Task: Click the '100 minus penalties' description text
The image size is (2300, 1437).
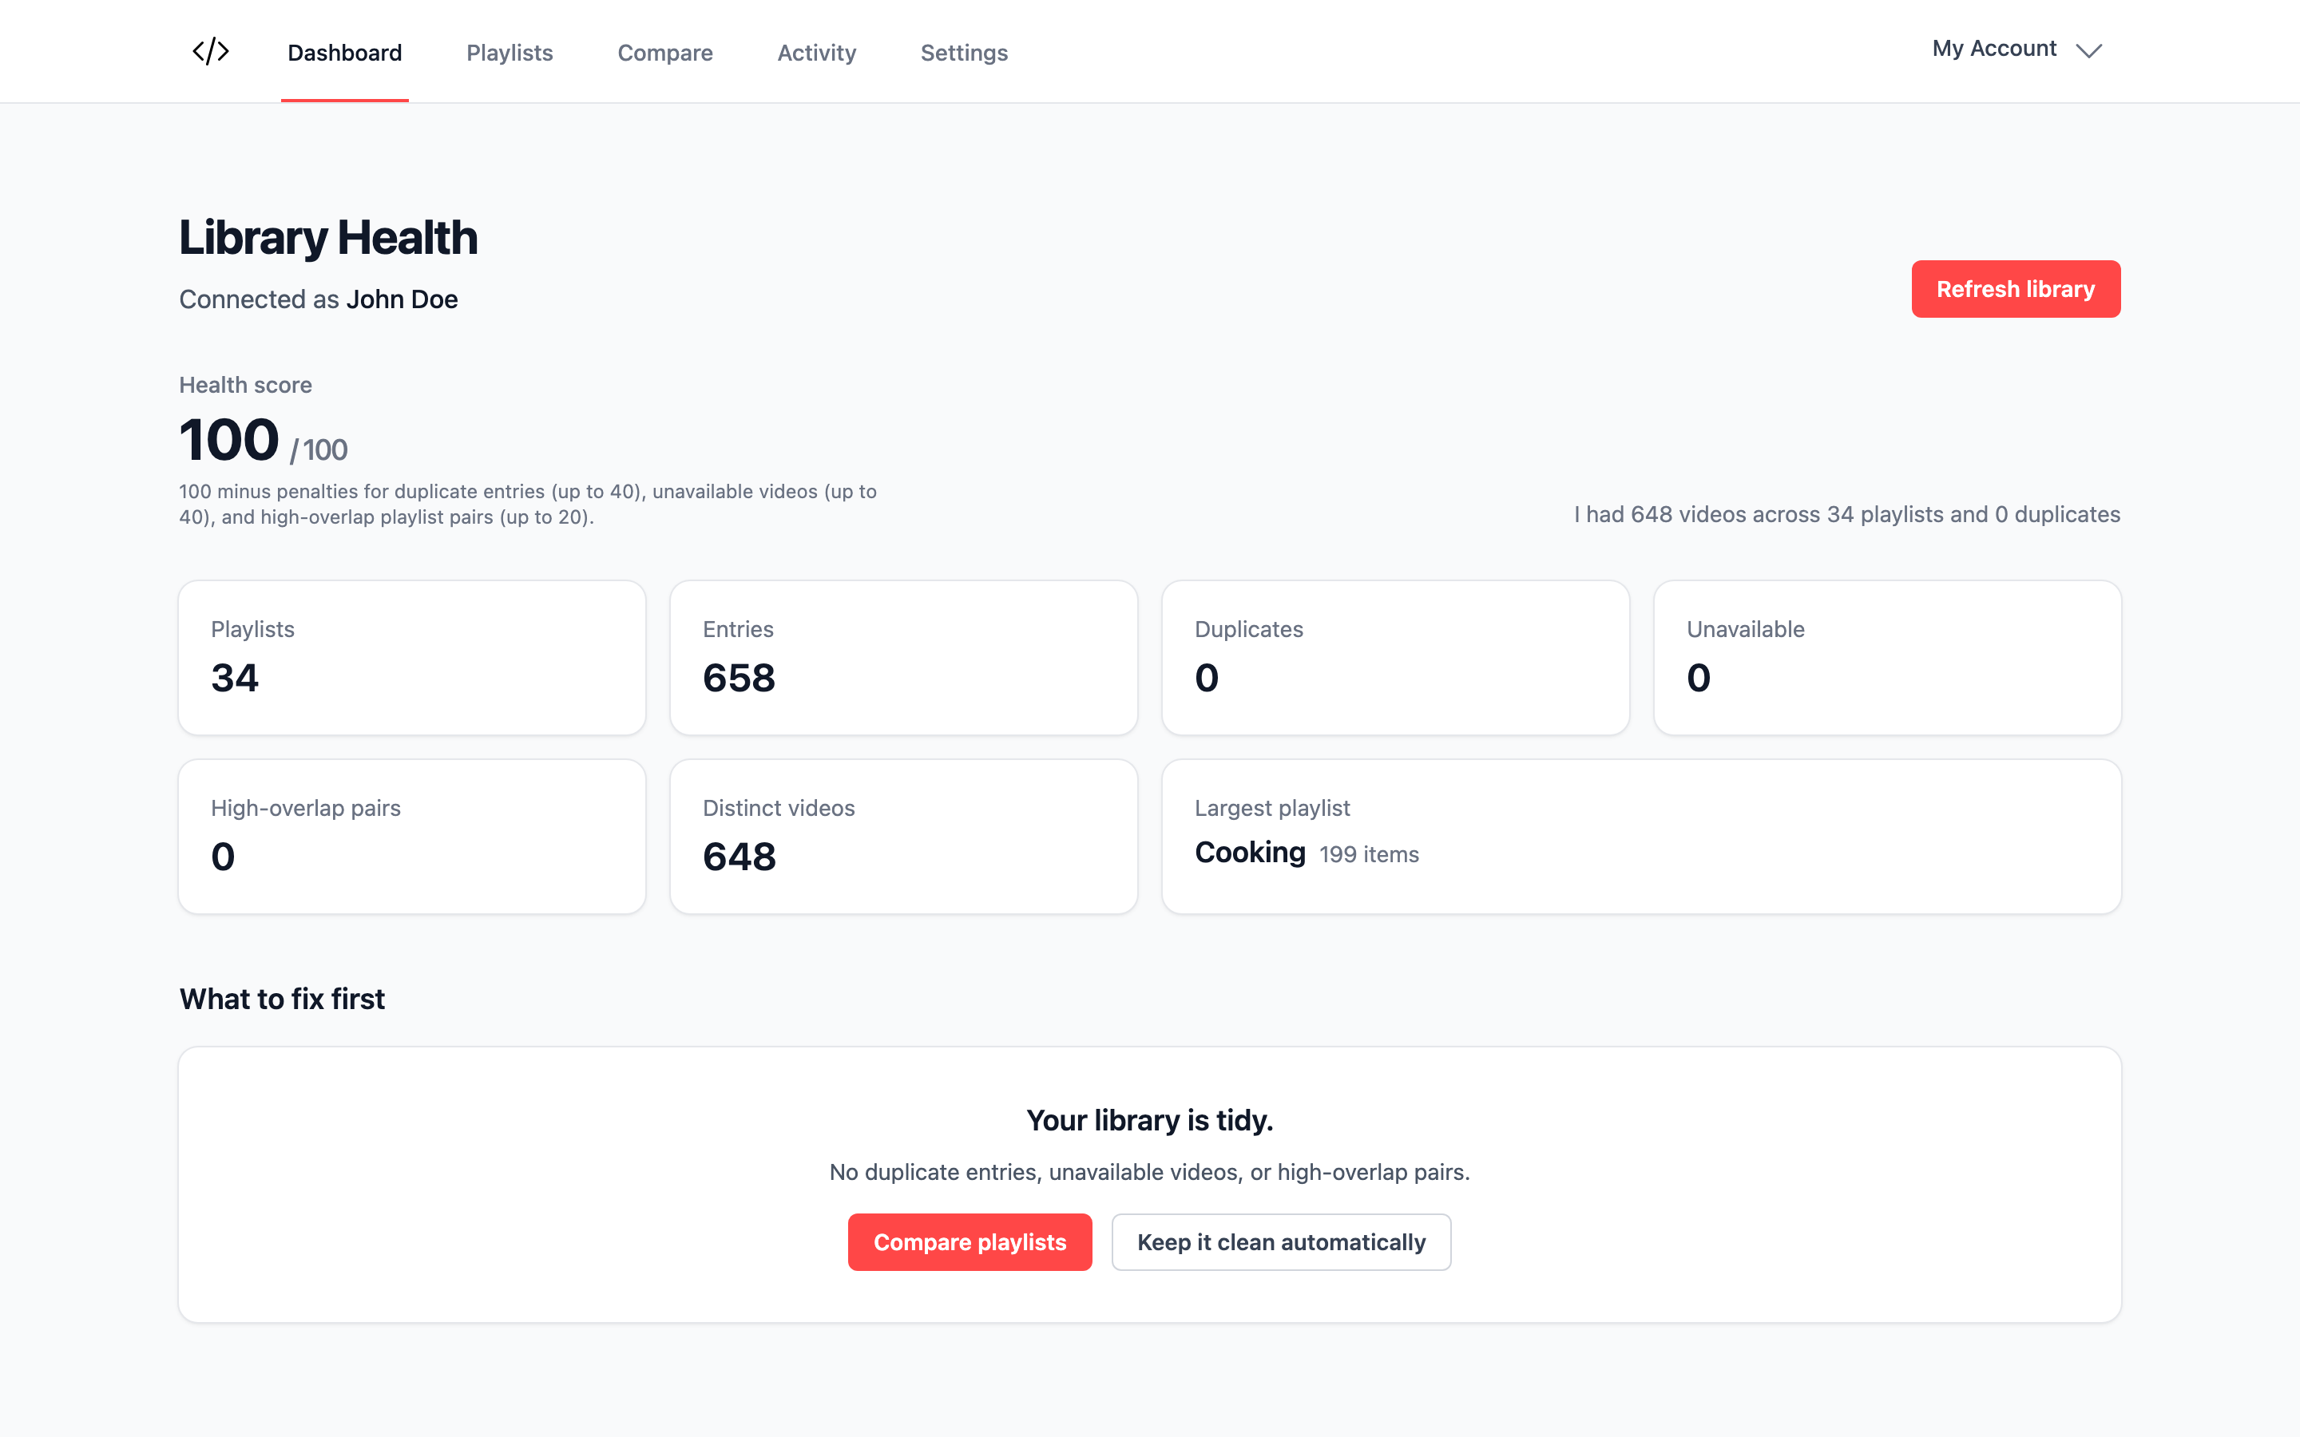Action: [527, 505]
